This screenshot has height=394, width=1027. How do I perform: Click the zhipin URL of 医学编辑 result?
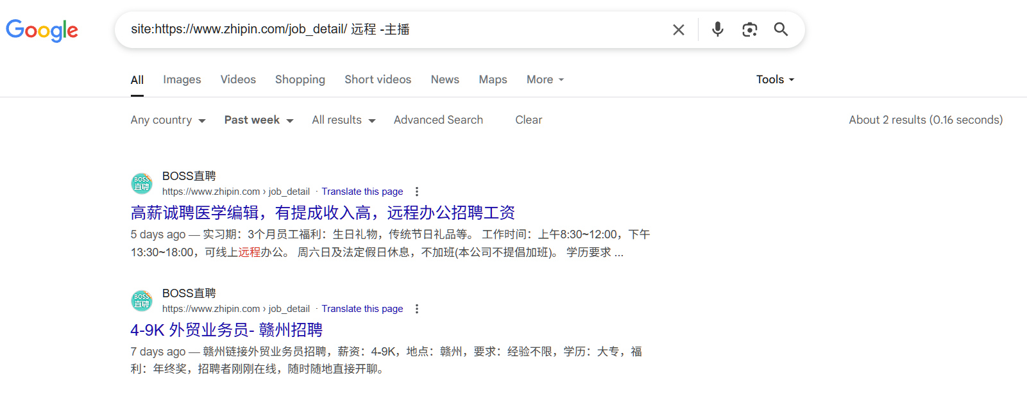[x=236, y=192]
